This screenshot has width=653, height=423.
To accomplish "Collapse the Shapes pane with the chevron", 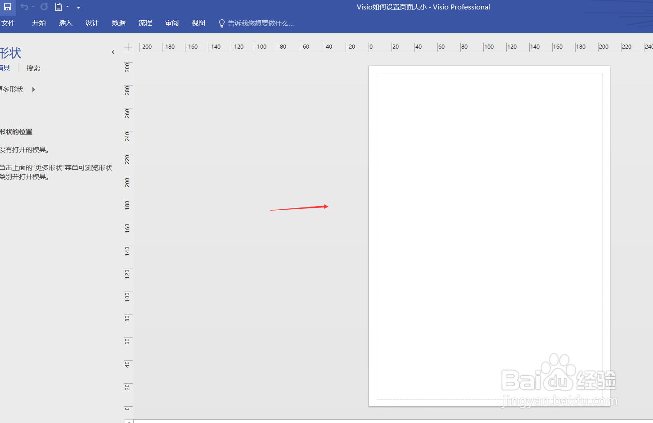I will point(113,52).
